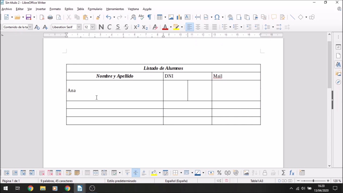Vertically center the cell content

(x=136, y=173)
